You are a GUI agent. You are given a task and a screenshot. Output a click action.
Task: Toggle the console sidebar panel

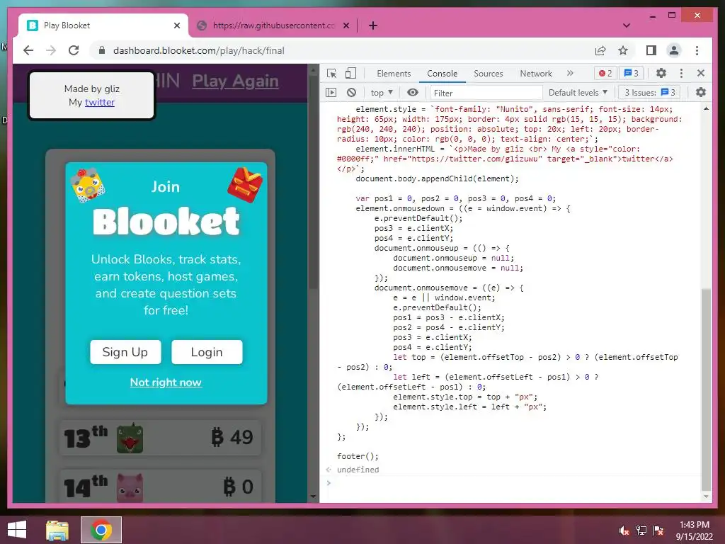click(x=331, y=93)
